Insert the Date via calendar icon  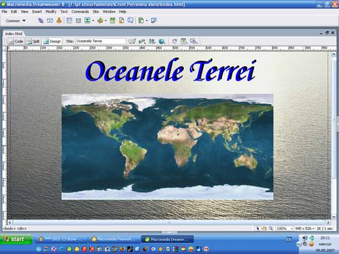(x=112, y=21)
